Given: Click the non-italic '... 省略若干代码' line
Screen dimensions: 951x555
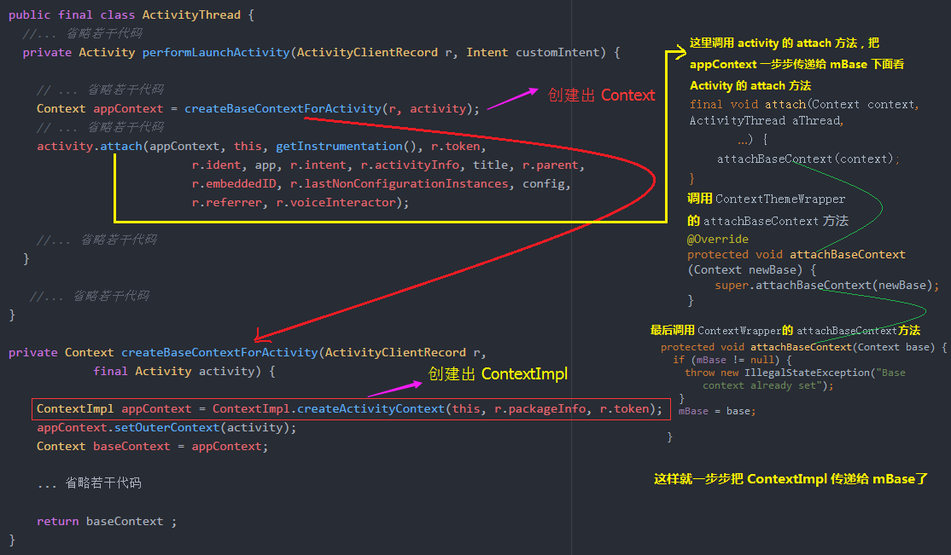Looking at the screenshot, I should (x=89, y=483).
